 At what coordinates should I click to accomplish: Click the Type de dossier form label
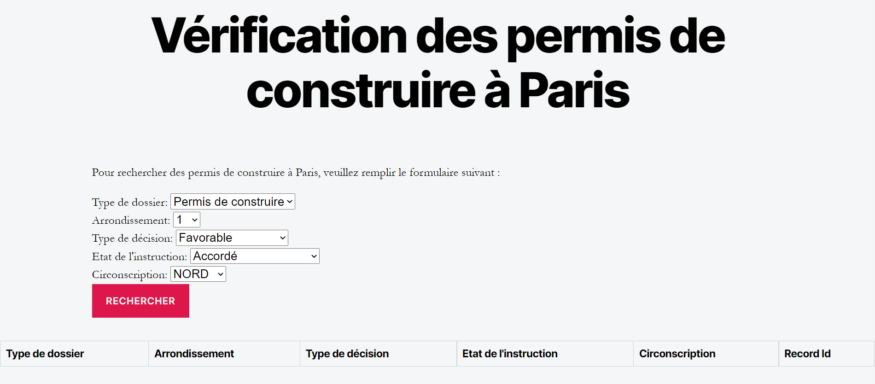point(130,202)
